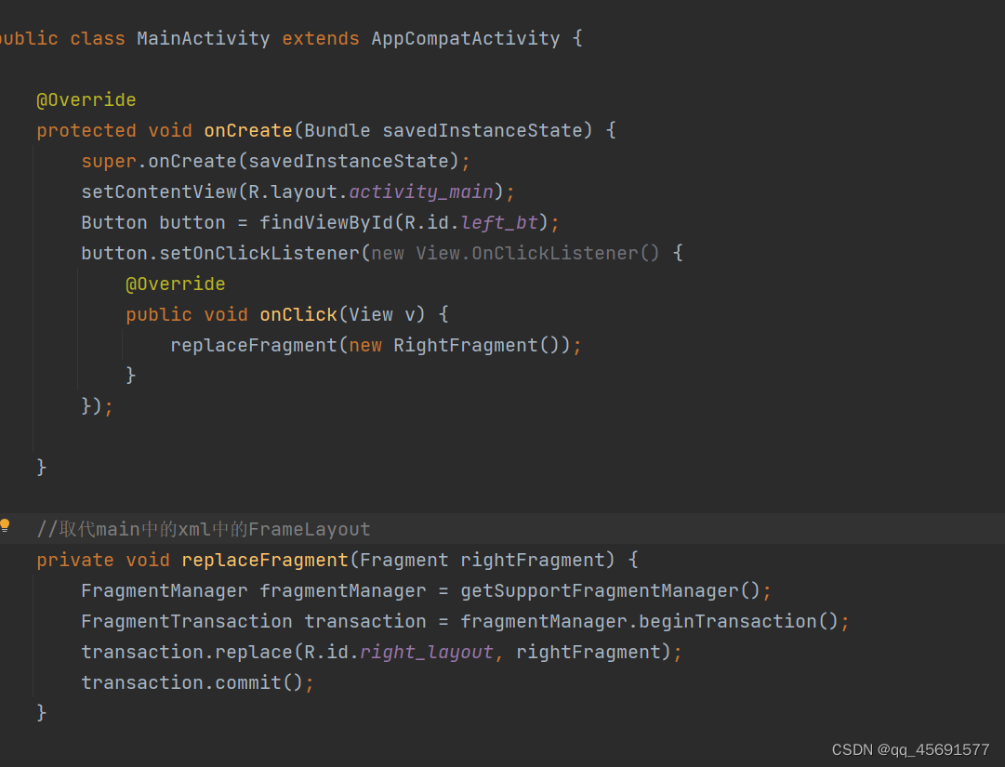Click AppCompatActivity in the class declaration
This screenshot has height=767, width=1005.
point(466,38)
